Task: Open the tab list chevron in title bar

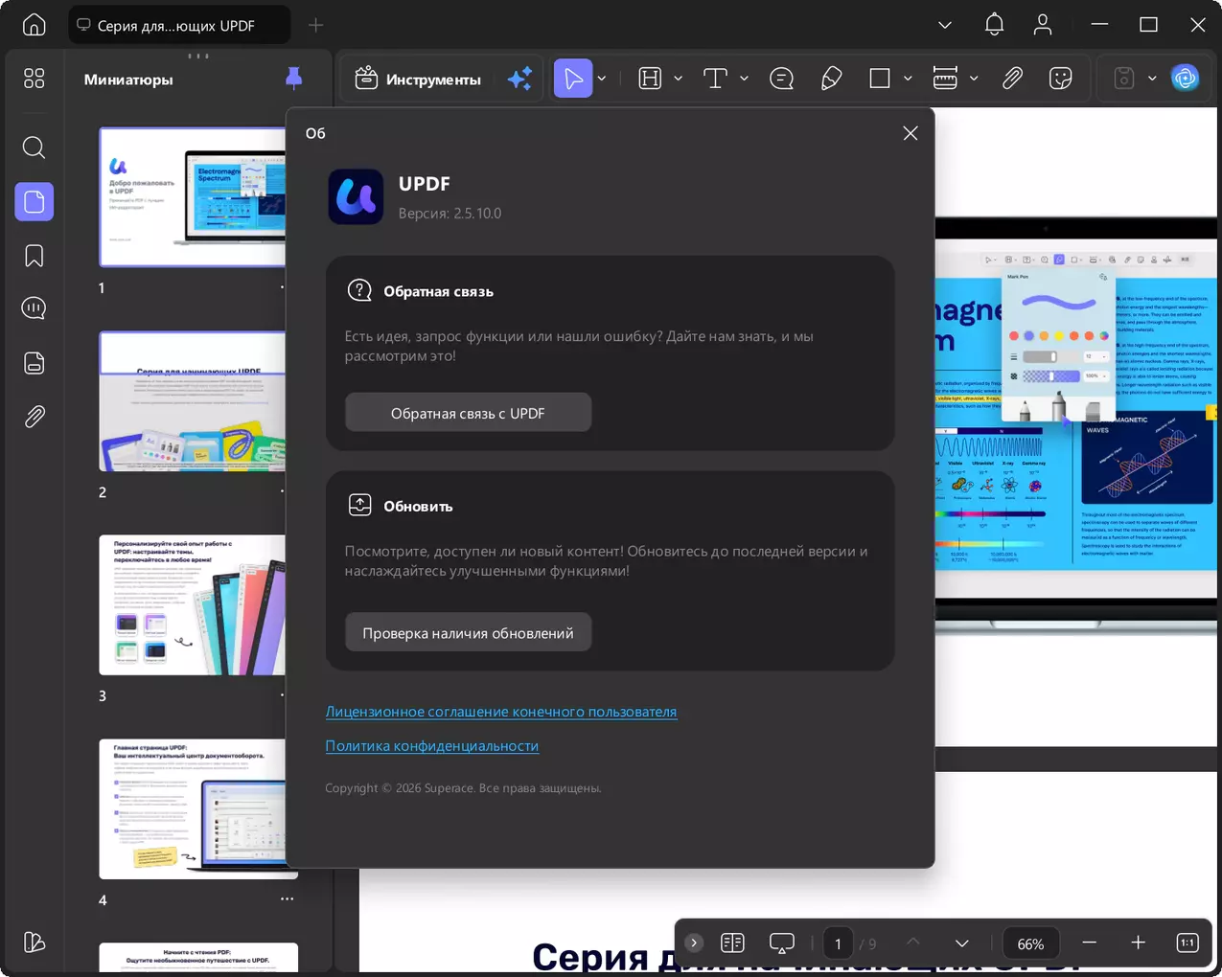Action: point(945,25)
